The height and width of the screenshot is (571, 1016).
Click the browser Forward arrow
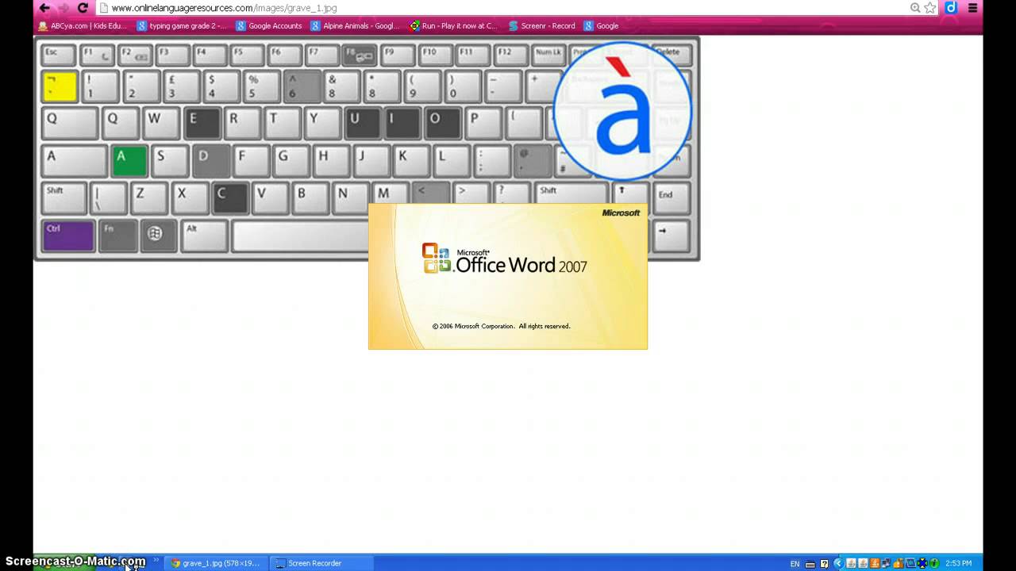click(63, 8)
